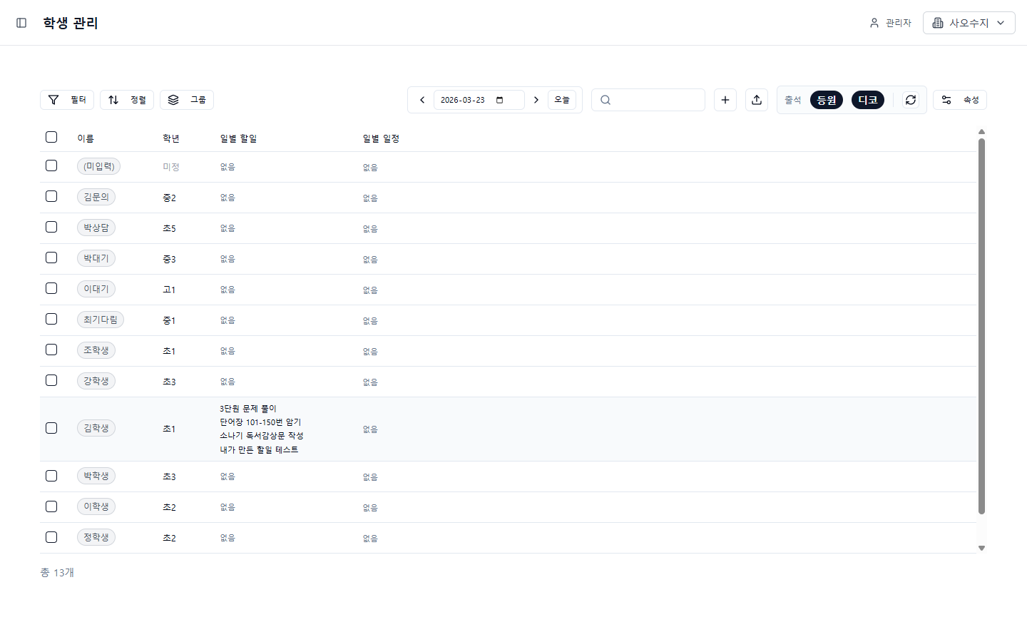Open the 필터 filter menu
Viewport: 1027px width, 642px height.
(67, 100)
